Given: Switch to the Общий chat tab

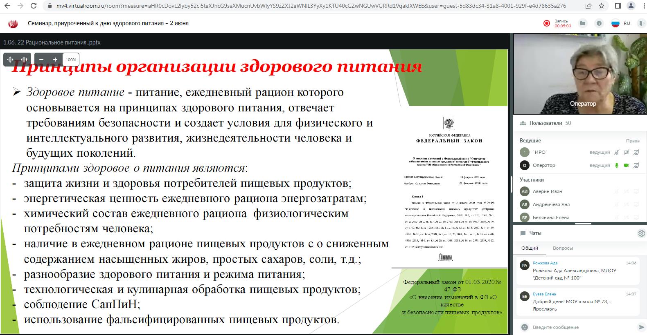Looking at the screenshot, I should coord(530,248).
